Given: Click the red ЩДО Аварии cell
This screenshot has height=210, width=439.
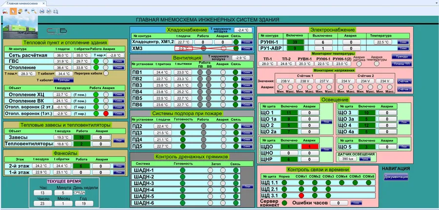Looking at the screenshot, I should pyautogui.click(x=309, y=146).
